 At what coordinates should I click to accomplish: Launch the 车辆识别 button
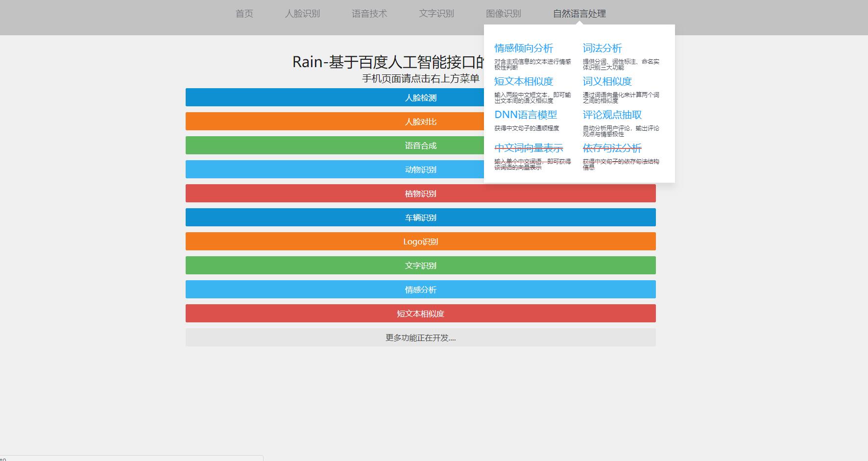tap(420, 218)
